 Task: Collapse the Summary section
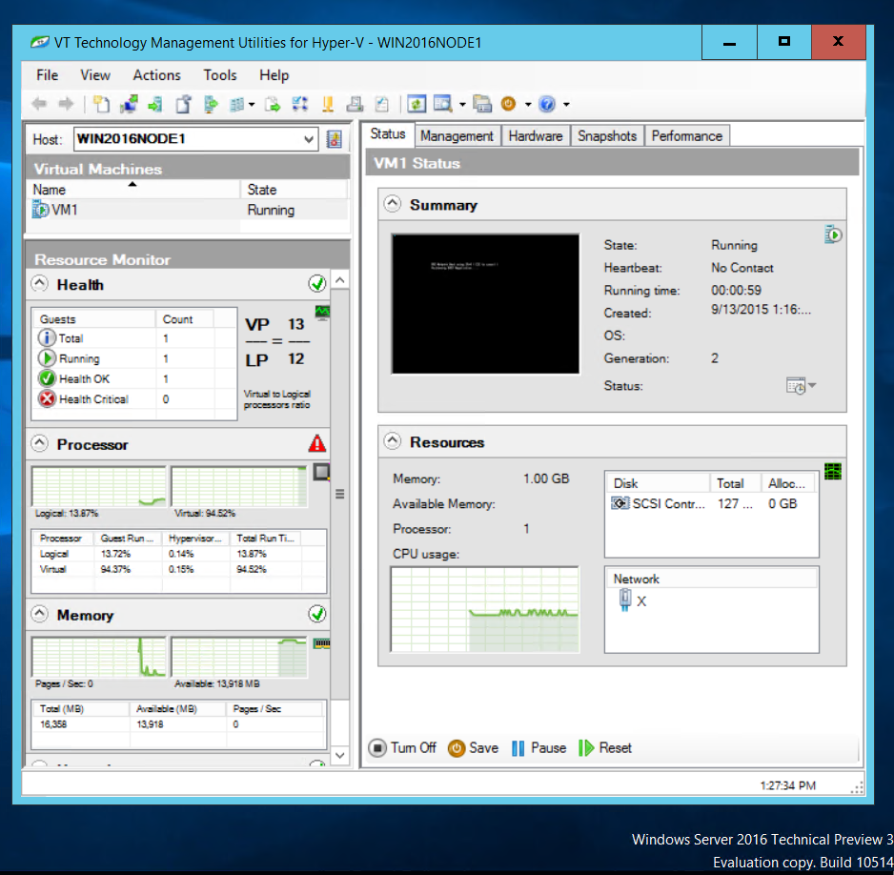(391, 203)
